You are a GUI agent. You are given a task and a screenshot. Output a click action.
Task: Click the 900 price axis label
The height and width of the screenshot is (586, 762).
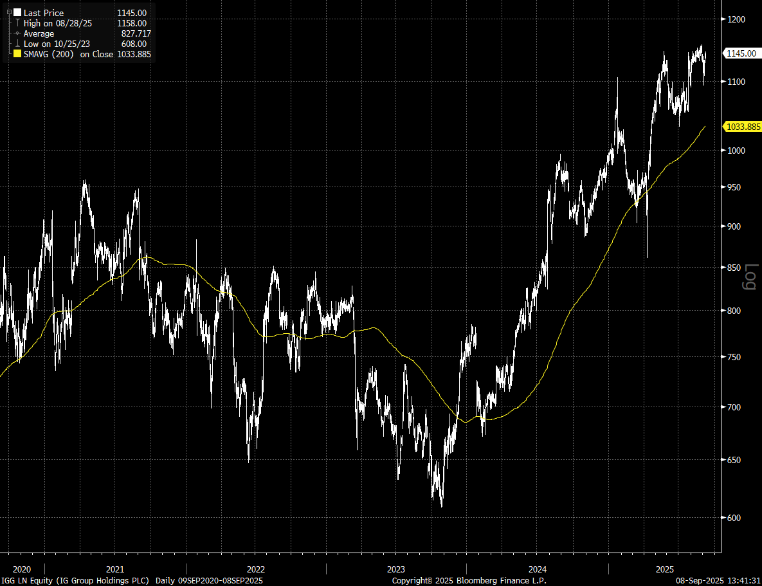click(x=734, y=226)
